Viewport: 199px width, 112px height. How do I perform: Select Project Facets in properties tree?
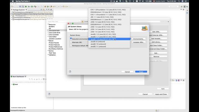tap(54, 43)
